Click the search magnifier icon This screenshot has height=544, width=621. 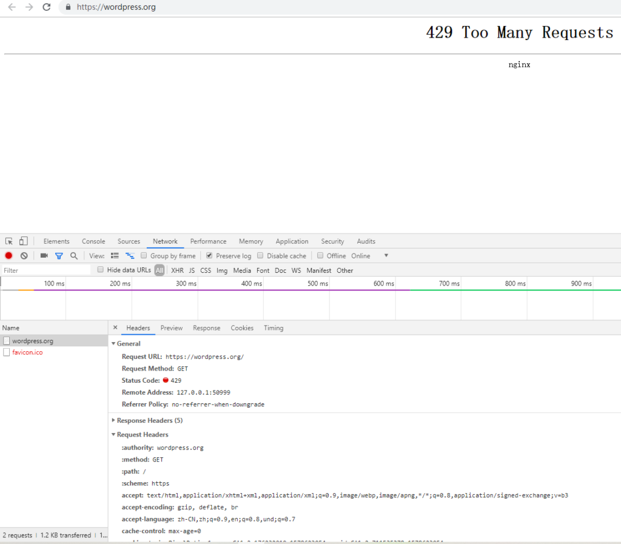tap(73, 255)
